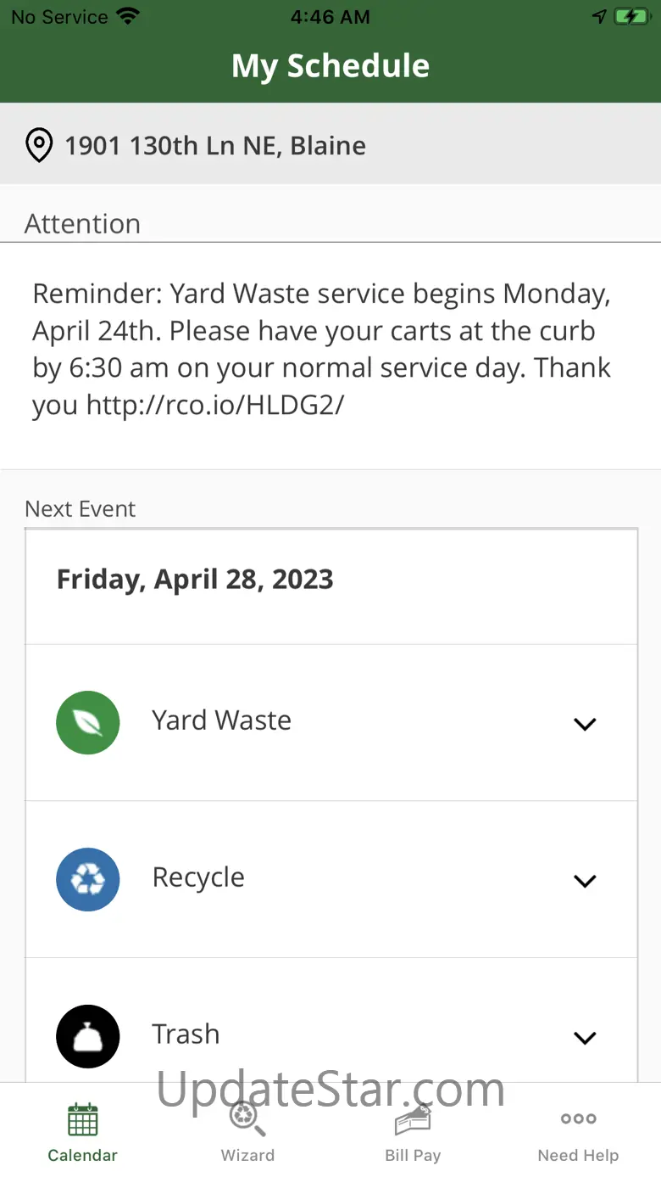Select the Wizard tab label

[x=247, y=1155]
